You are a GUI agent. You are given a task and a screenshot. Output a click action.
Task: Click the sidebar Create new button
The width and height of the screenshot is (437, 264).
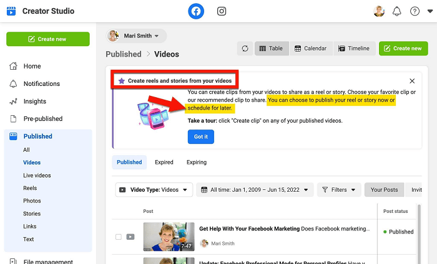tap(48, 39)
